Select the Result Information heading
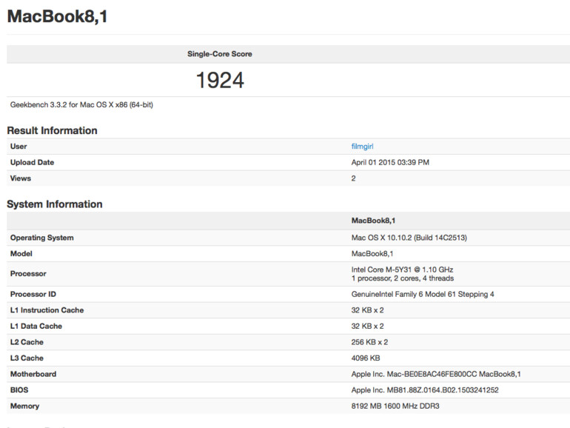570x428 pixels. (x=52, y=130)
